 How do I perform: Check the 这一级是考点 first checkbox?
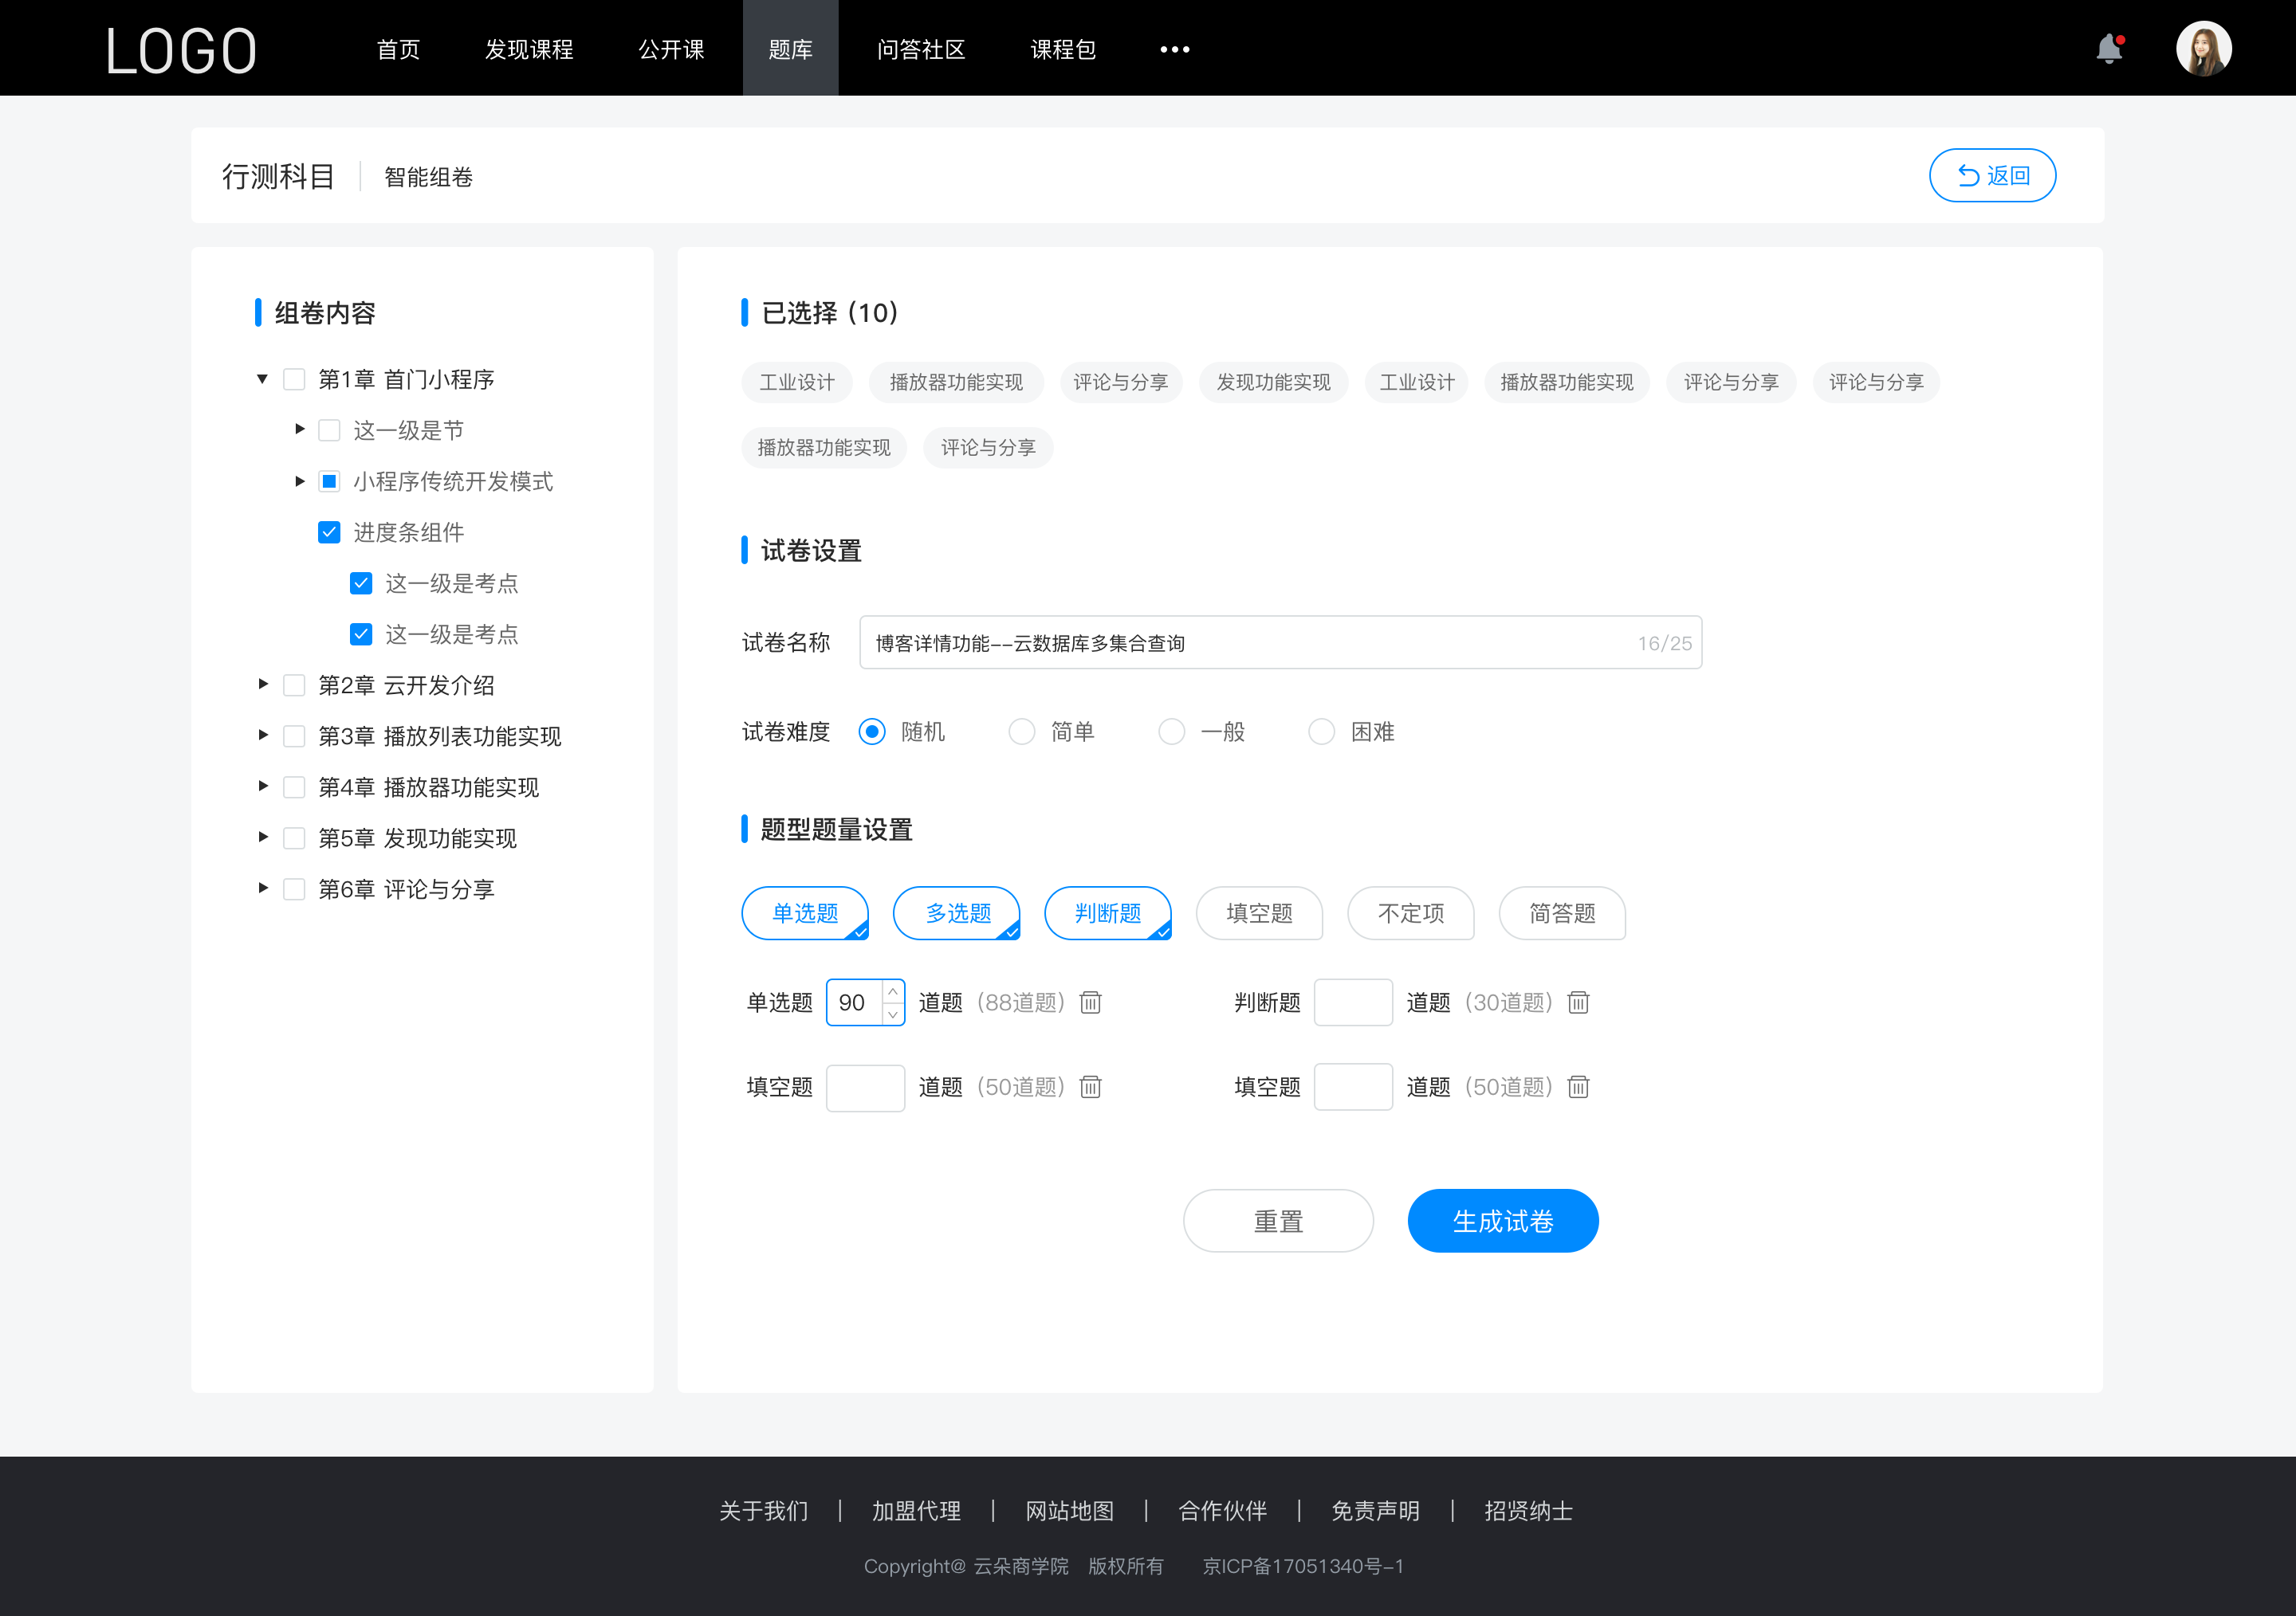pyautogui.click(x=359, y=582)
